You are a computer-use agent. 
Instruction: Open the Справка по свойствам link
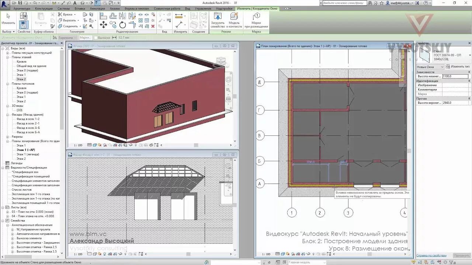coord(431,255)
